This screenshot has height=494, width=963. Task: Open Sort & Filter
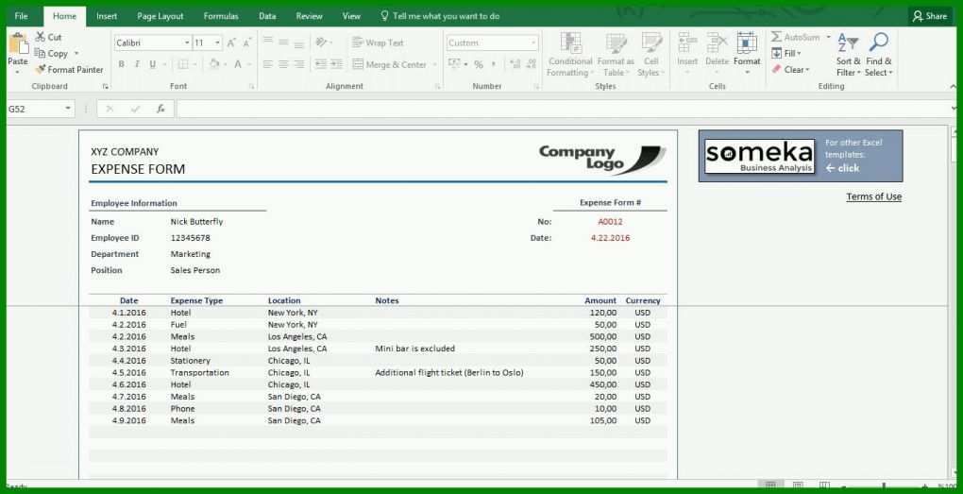(x=848, y=54)
